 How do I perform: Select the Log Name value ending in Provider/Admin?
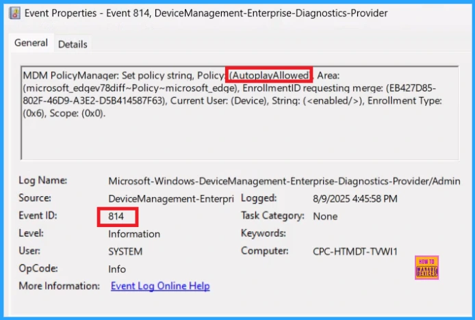284,181
